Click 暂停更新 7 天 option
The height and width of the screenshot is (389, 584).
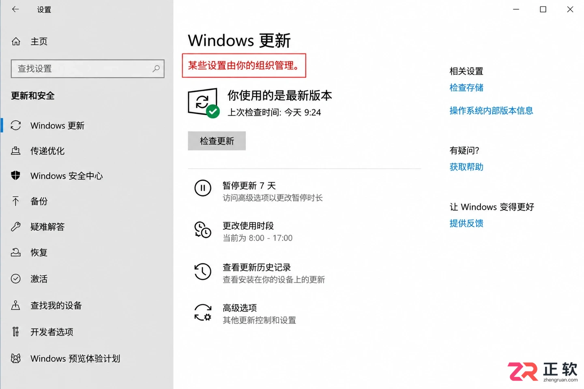pos(249,186)
